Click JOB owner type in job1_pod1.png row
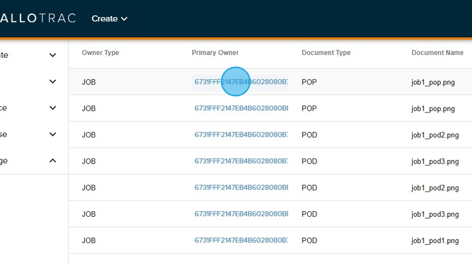This screenshot has height=264, width=472. coord(89,240)
